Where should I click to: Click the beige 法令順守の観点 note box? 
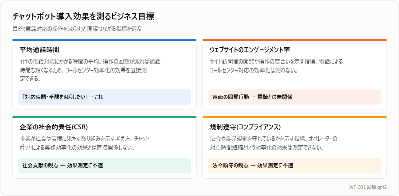point(294,166)
